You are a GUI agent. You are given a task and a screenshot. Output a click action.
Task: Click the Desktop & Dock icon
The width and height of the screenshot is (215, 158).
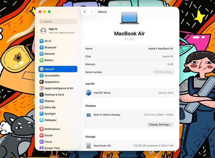(42, 95)
